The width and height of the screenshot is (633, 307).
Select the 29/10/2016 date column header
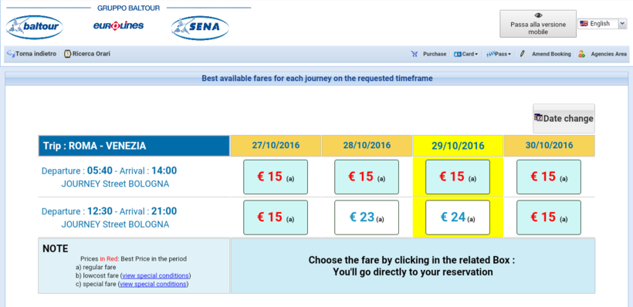point(458,146)
